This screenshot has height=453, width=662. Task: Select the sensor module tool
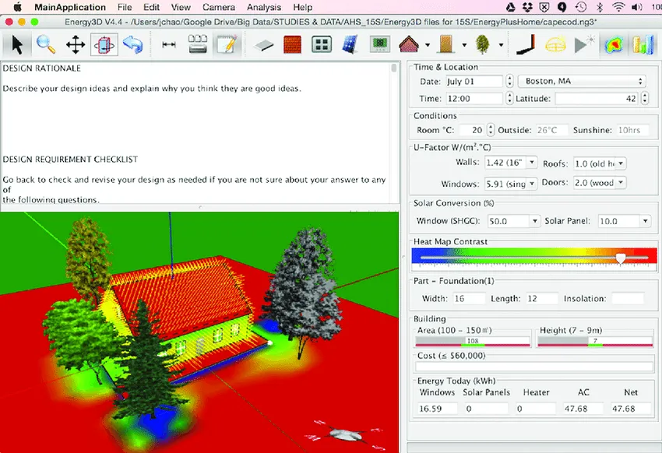tap(379, 44)
